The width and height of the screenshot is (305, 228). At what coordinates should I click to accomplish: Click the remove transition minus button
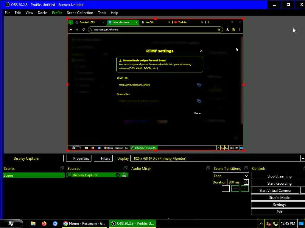[x=235, y=189]
